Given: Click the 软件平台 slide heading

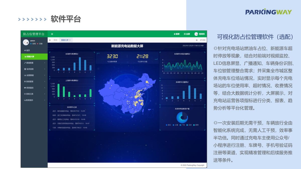Looking at the screenshot, I should pos(66,19).
